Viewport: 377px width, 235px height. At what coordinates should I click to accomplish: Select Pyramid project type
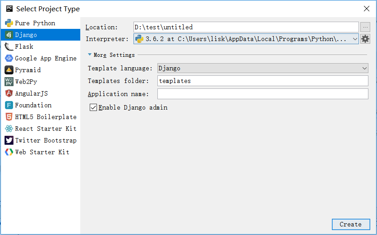click(x=41, y=70)
